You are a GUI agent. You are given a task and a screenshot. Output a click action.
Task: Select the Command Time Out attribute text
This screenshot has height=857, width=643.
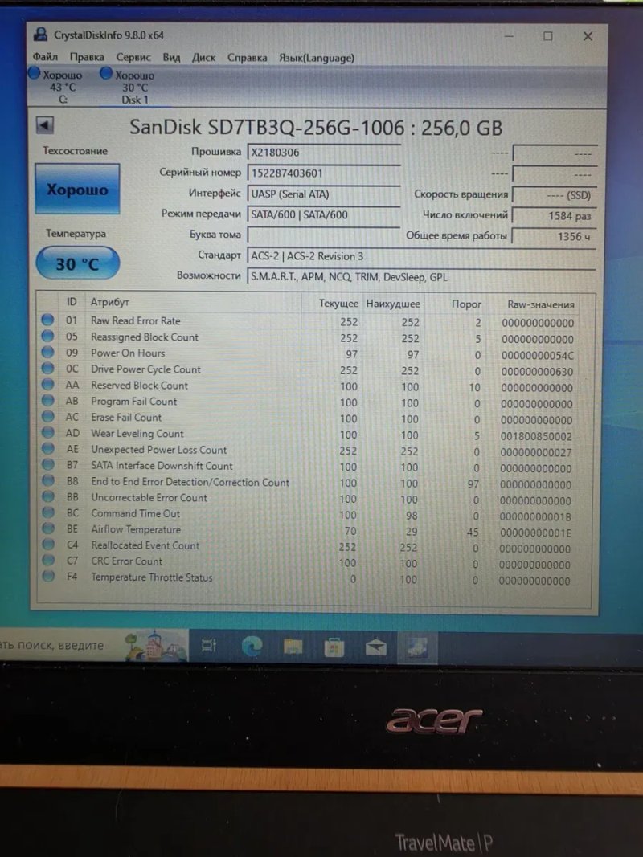tap(135, 513)
